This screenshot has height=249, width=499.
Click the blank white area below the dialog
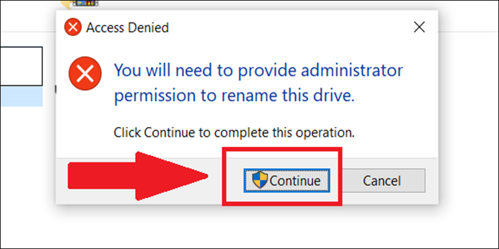pos(248,227)
